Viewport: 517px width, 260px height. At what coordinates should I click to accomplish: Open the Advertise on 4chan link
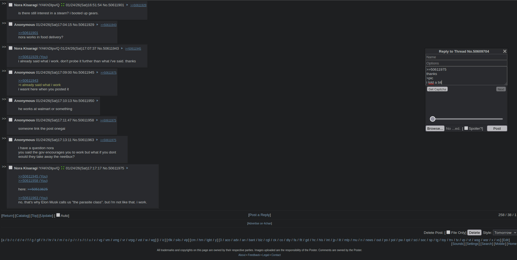point(260,223)
